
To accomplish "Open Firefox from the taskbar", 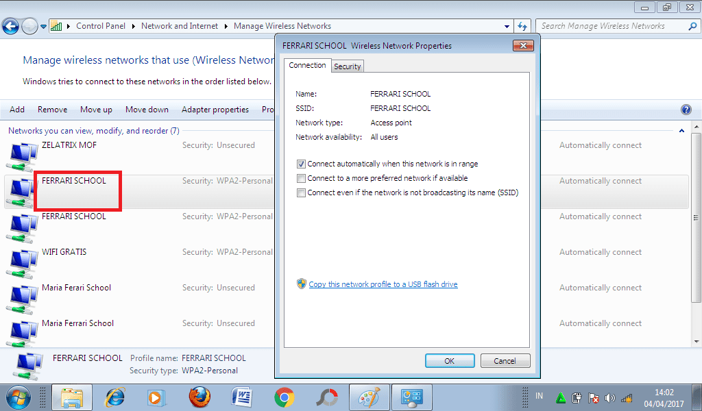I will (x=199, y=397).
